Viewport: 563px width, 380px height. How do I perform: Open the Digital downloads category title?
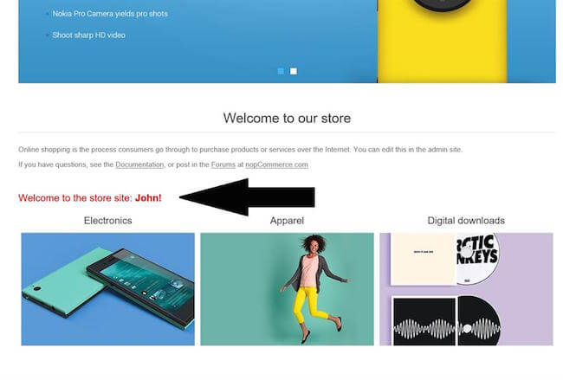[466, 221]
